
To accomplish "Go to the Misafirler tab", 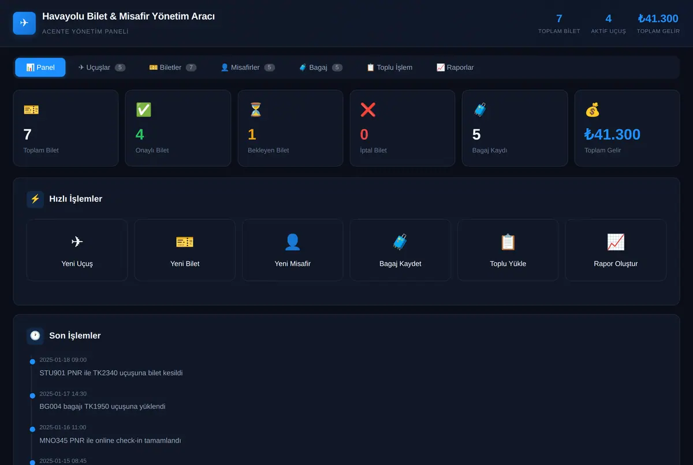I will tap(248, 67).
